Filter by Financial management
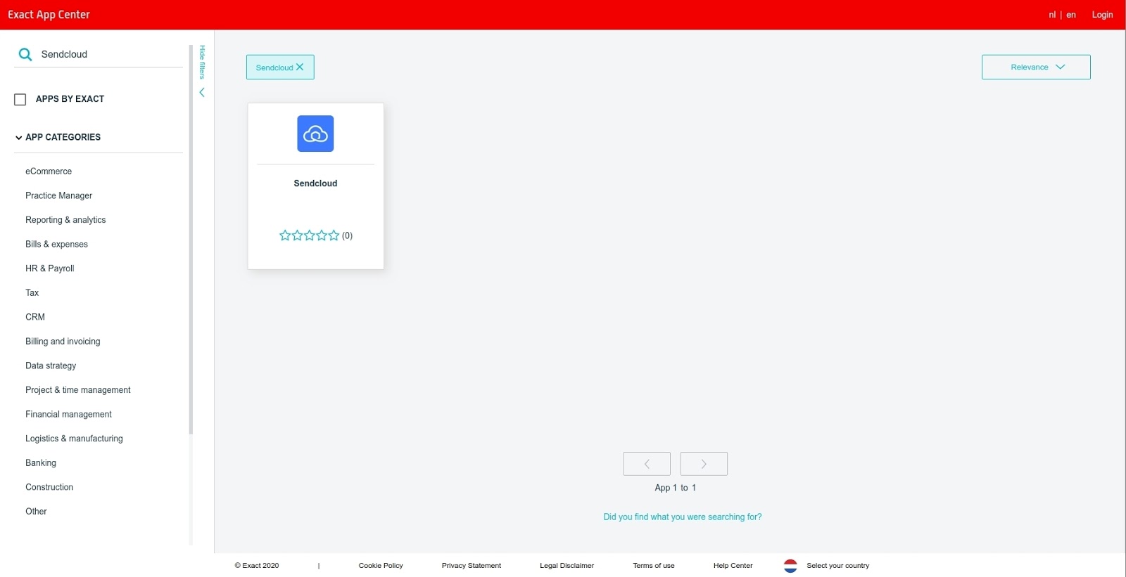The width and height of the screenshot is (1126, 577). [68, 415]
